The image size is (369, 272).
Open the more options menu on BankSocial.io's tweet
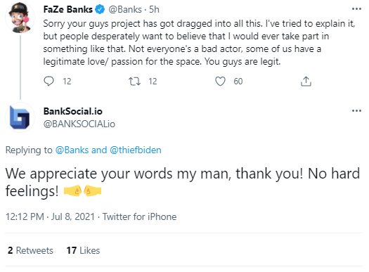coord(356,111)
